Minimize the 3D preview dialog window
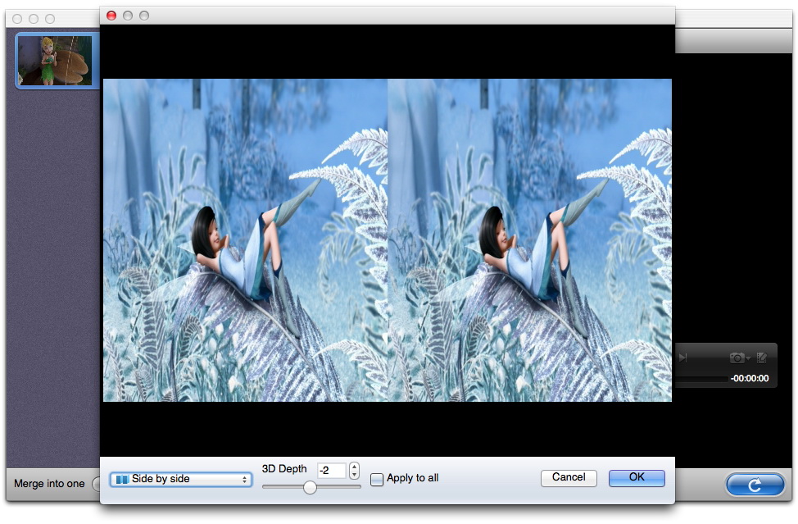 tap(128, 16)
